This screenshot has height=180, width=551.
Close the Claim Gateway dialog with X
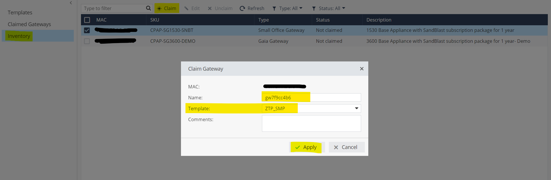point(362,69)
